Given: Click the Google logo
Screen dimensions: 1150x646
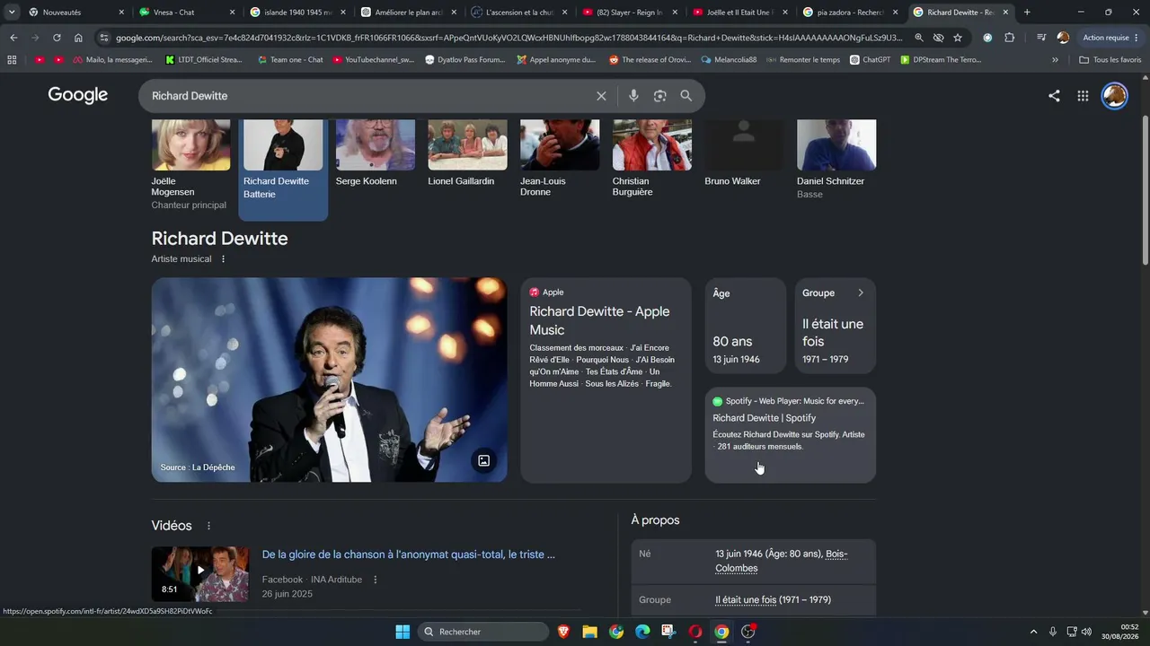Looking at the screenshot, I should point(78,96).
